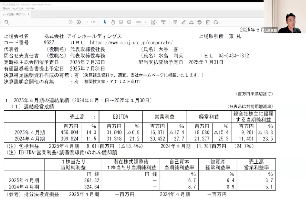Click the URL https://www.ainj.co.jp/corporate/

(x=131, y=42)
